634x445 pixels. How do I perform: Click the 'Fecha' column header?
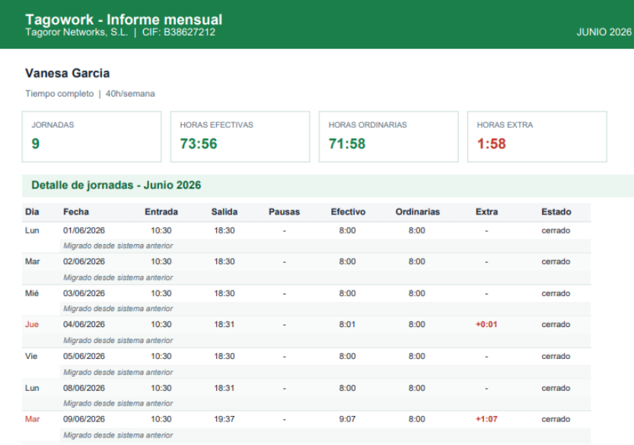pos(76,211)
